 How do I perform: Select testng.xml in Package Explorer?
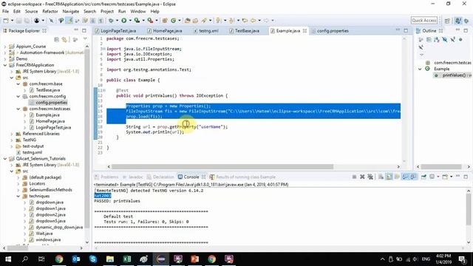(33, 152)
